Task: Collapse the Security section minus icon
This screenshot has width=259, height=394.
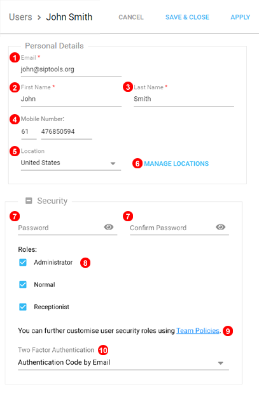Action: [29, 201]
